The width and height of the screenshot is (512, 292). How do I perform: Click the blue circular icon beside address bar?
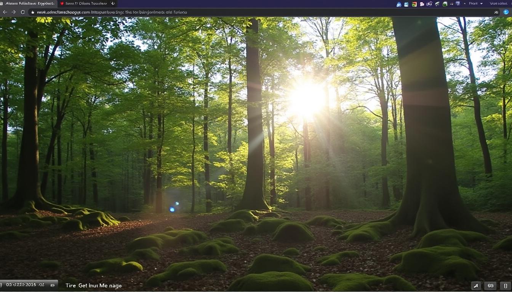pyautogui.click(x=506, y=12)
